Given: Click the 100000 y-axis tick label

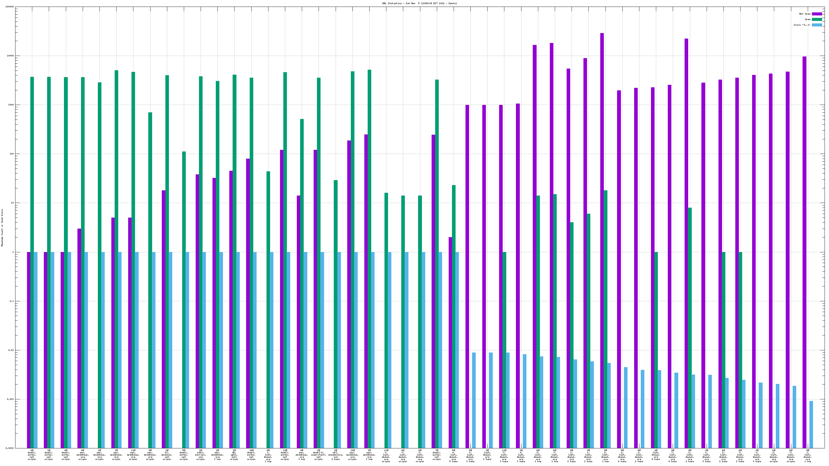Looking at the screenshot, I should 9,7.
